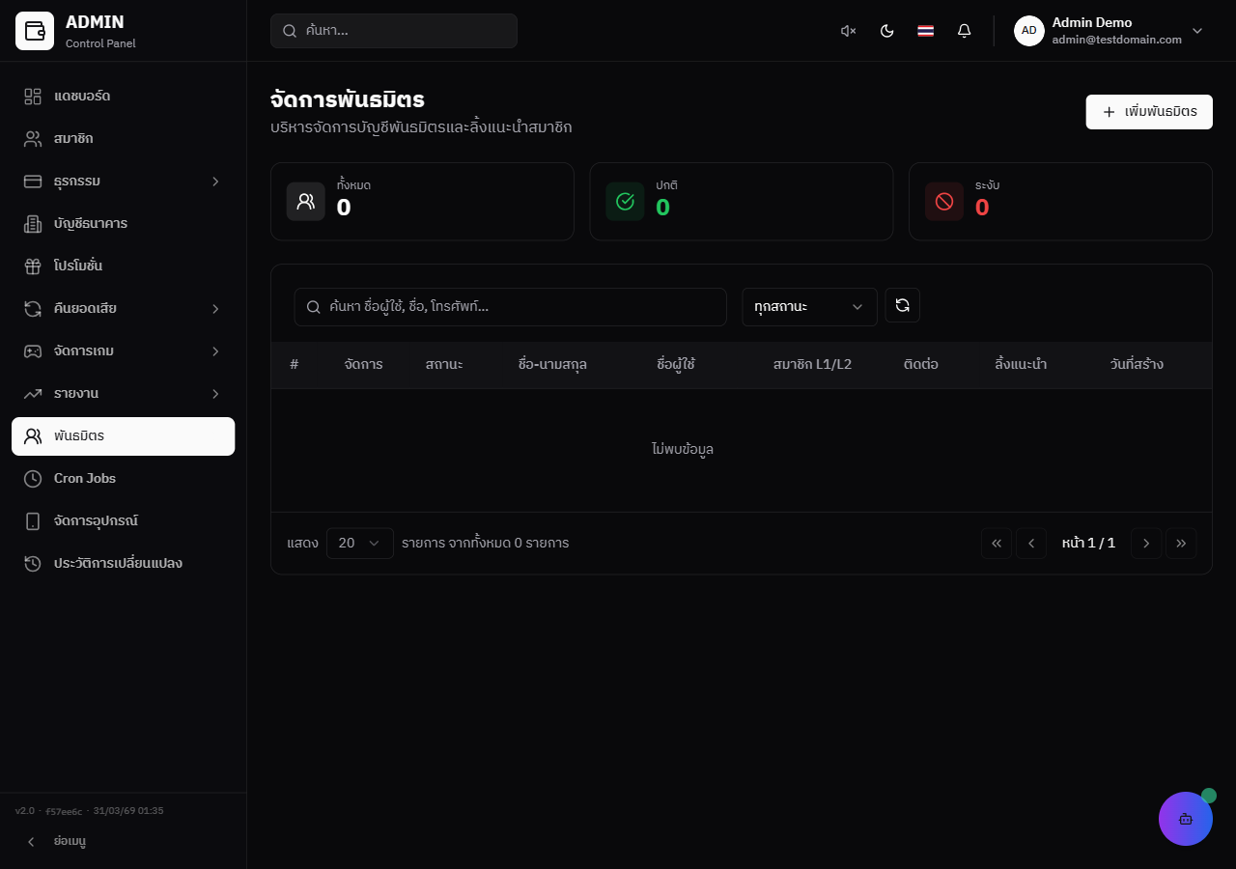Screen dimensions: 1236x869
Task: Click the ทั้งหมด users stat icon
Action: pyautogui.click(x=306, y=202)
